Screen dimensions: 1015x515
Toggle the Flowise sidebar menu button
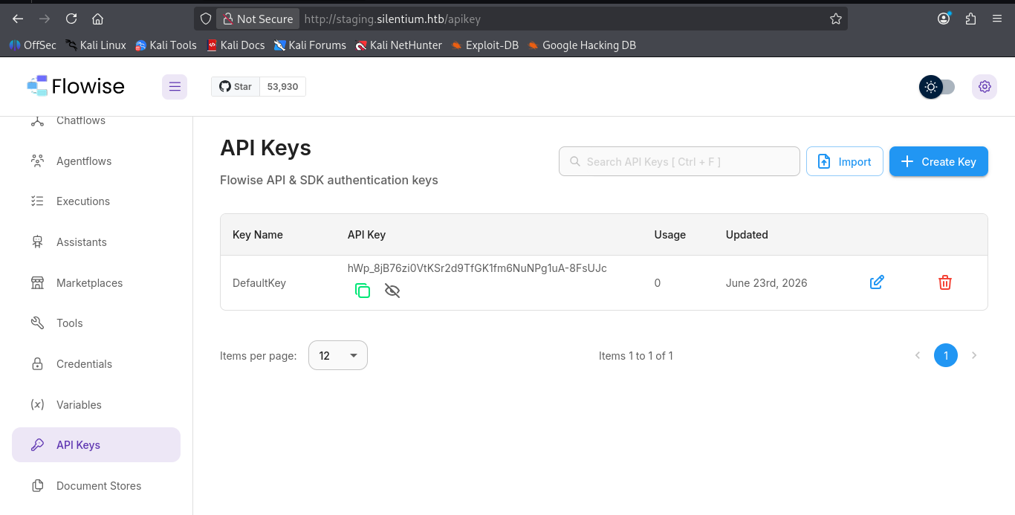click(175, 87)
